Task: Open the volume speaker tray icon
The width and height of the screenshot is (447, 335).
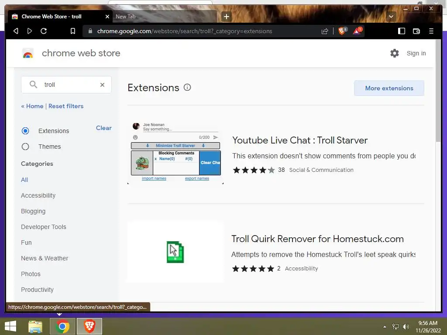Action: (406, 327)
